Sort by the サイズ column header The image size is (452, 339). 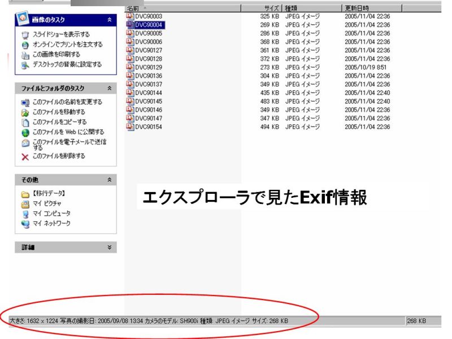coord(262,8)
